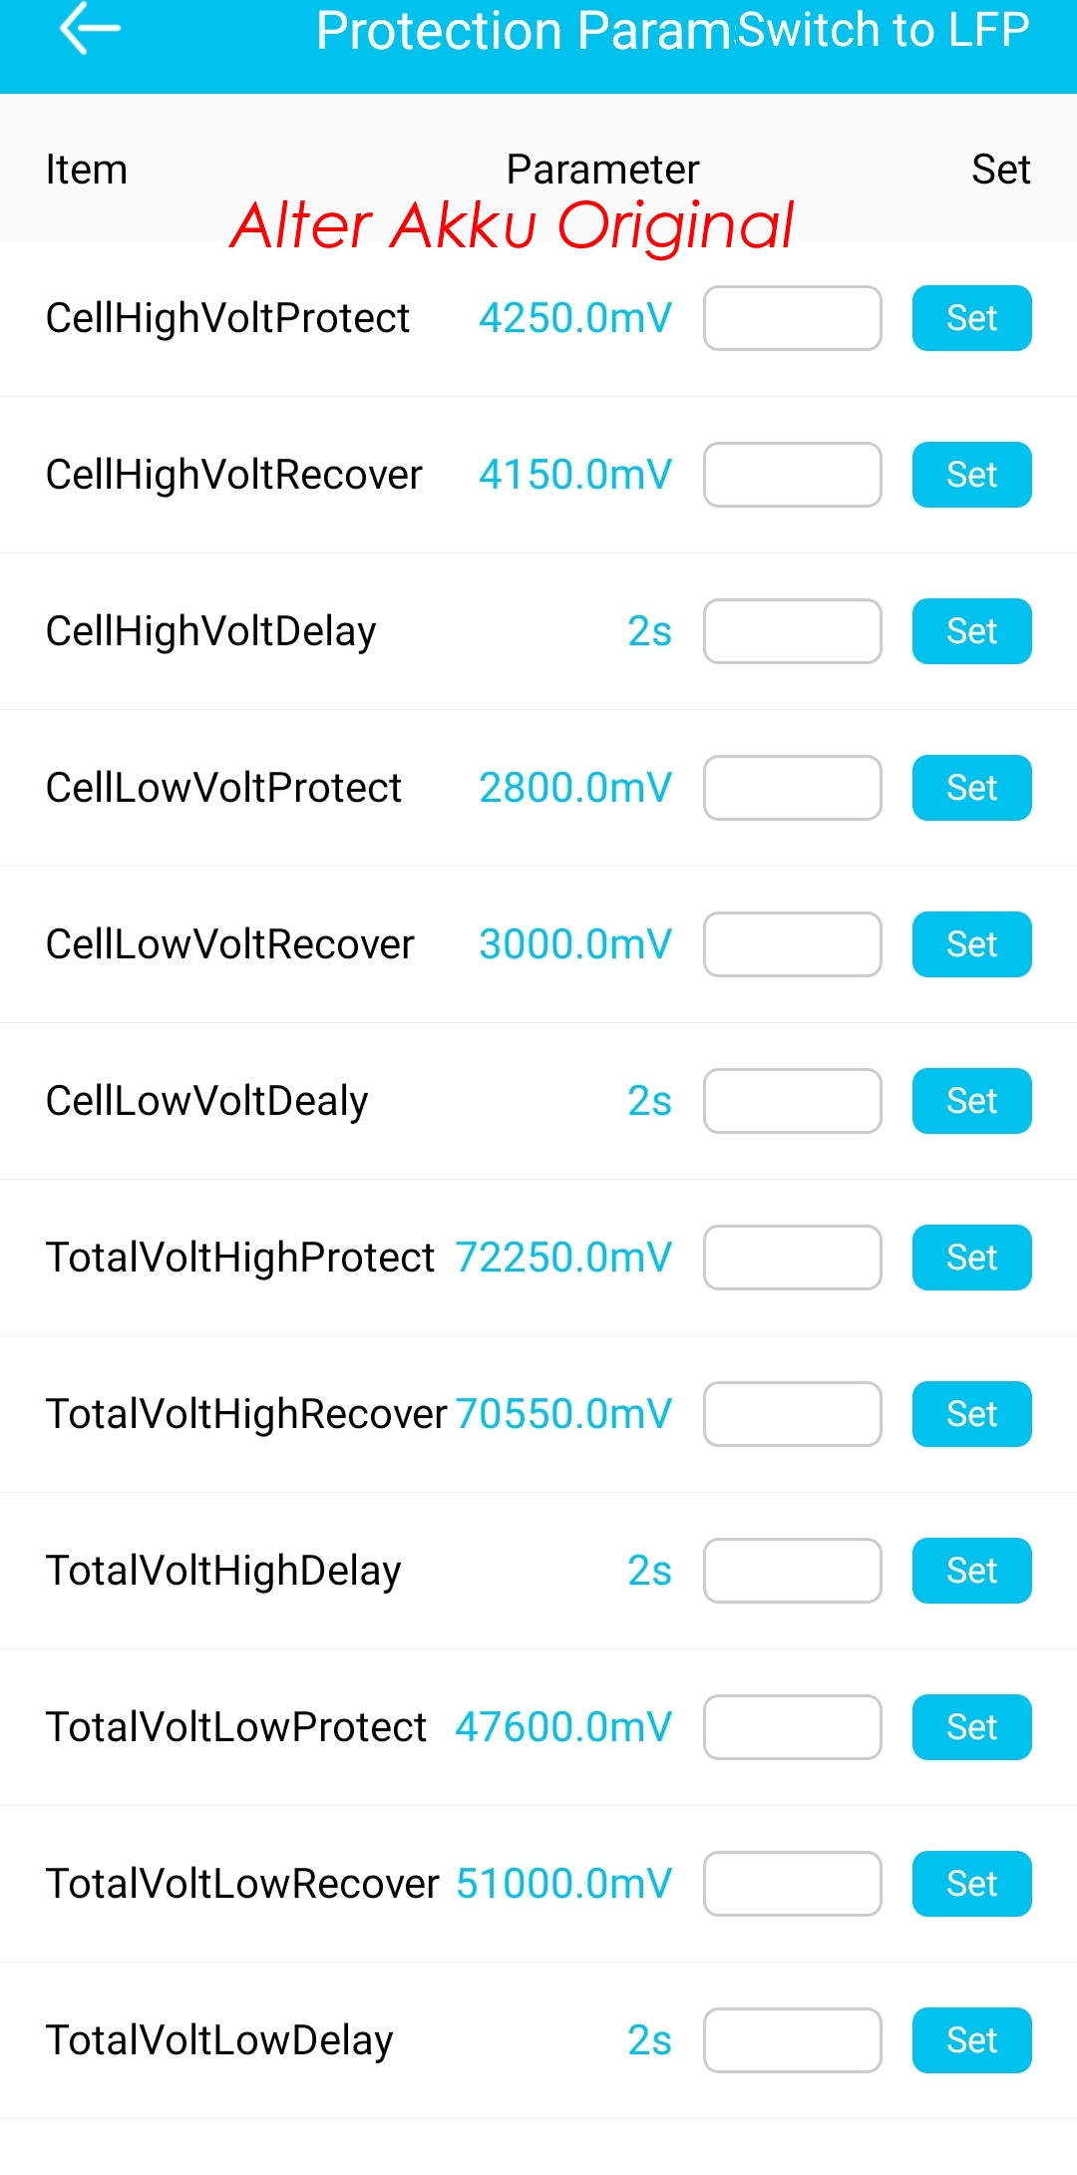Click the TotalVoltHighProtect input box
The width and height of the screenshot is (1077, 2175).
pos(792,1258)
